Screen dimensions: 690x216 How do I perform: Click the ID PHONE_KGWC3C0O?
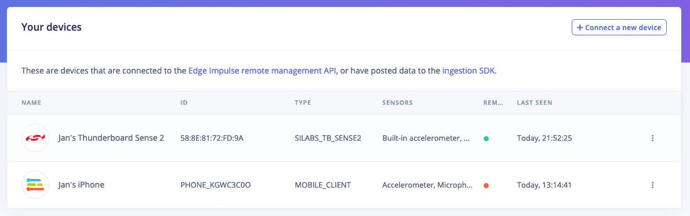pyautogui.click(x=216, y=185)
